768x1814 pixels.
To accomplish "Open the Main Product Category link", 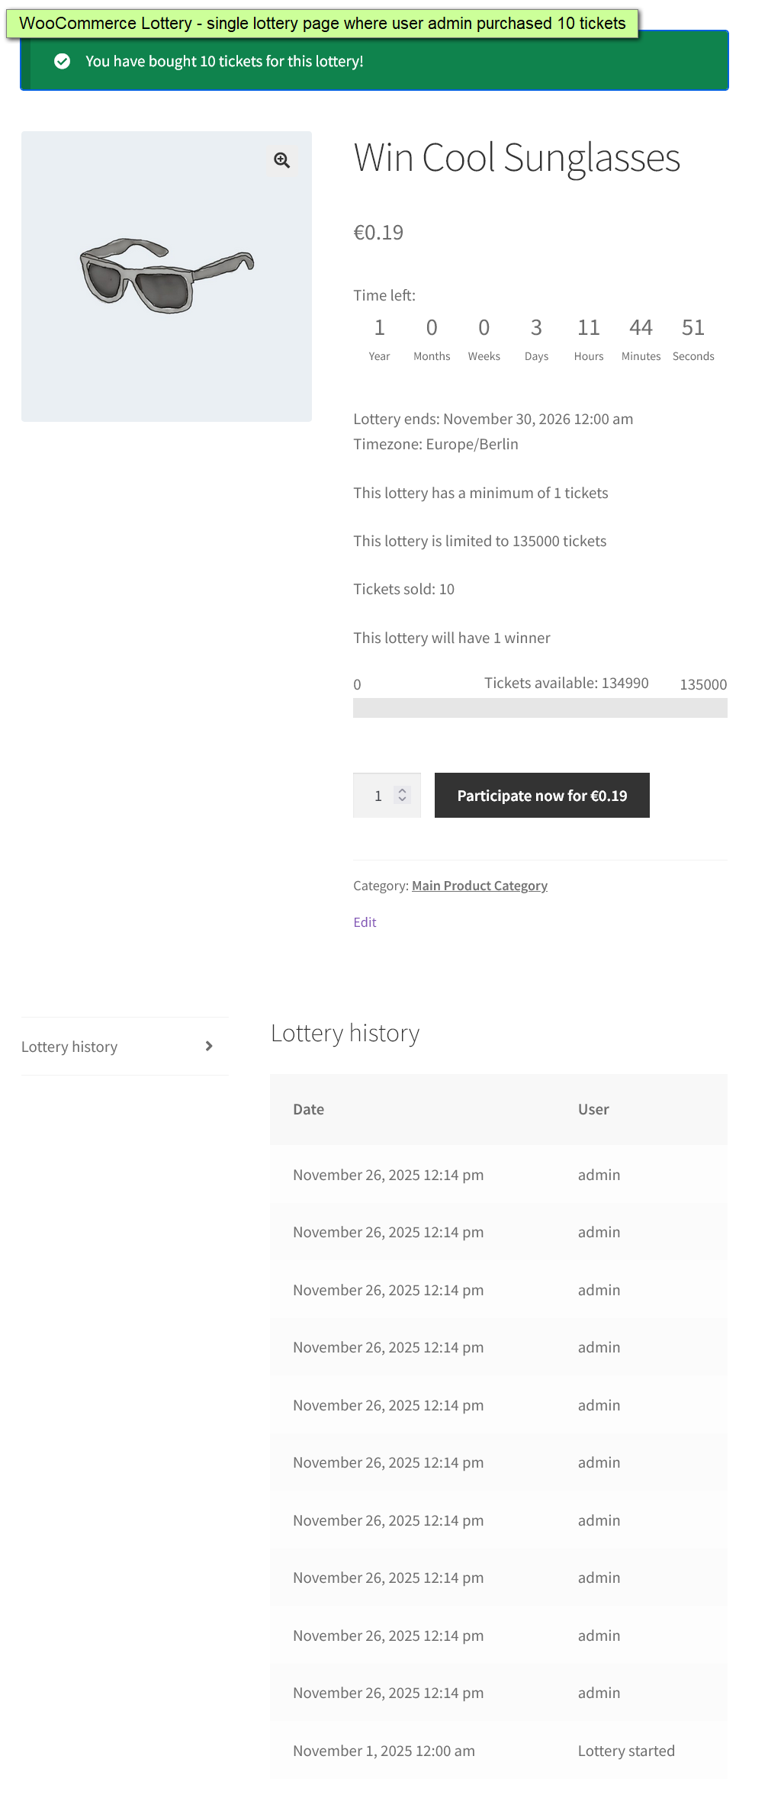I will [479, 886].
